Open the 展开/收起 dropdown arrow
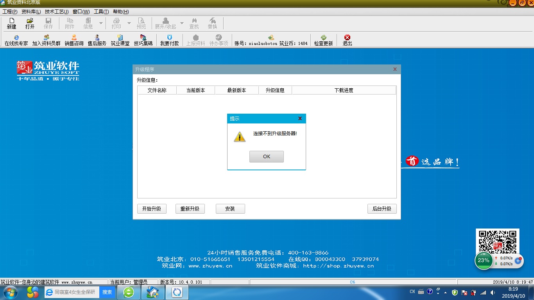Image resolution: width=534 pixels, height=300 pixels. (x=181, y=23)
